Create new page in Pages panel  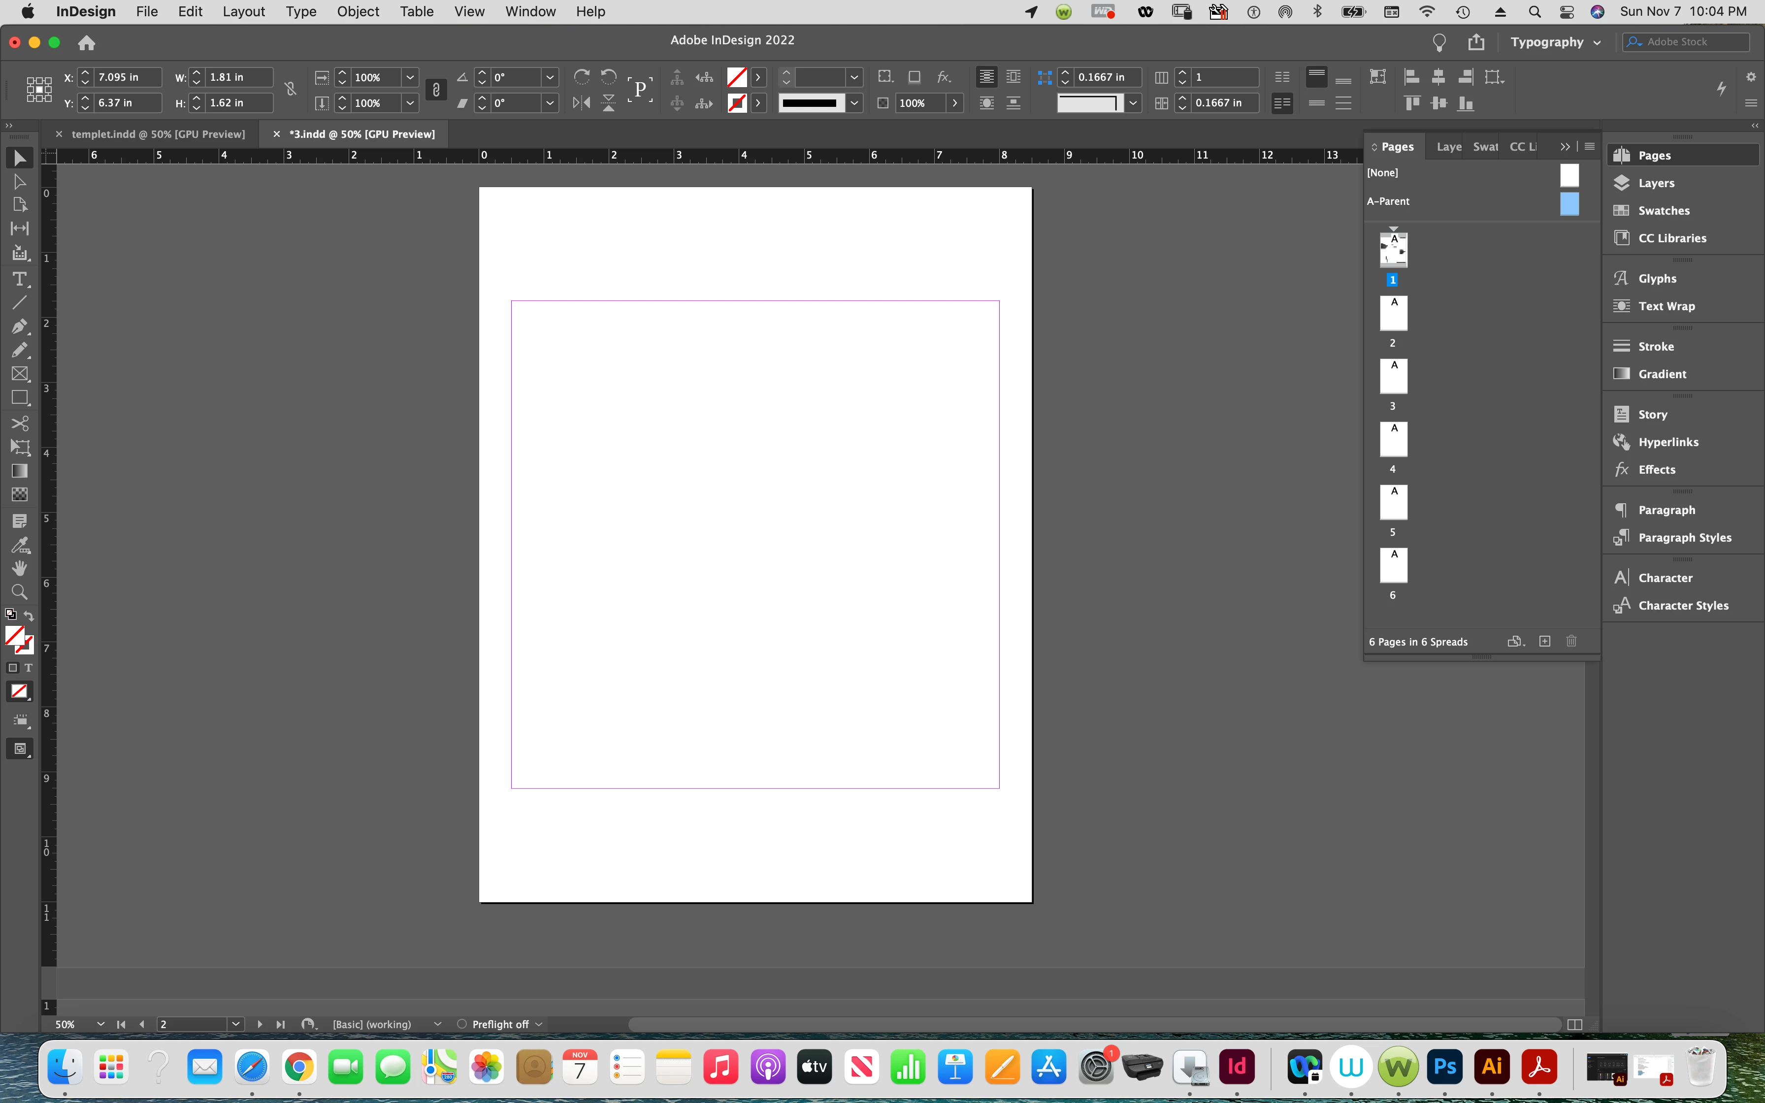pos(1544,641)
